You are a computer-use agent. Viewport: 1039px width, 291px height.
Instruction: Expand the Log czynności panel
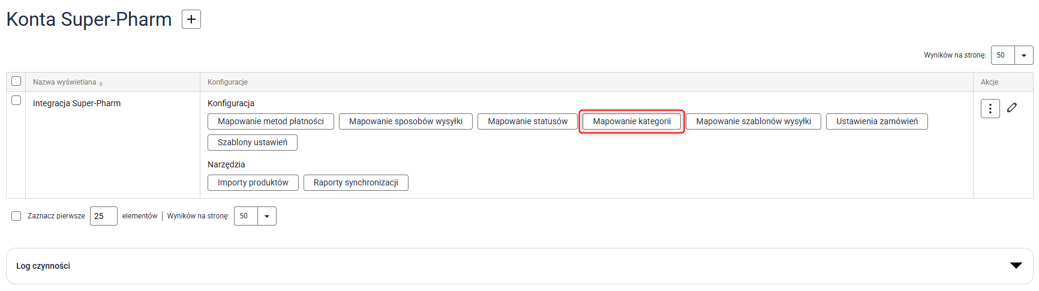[x=1016, y=266]
